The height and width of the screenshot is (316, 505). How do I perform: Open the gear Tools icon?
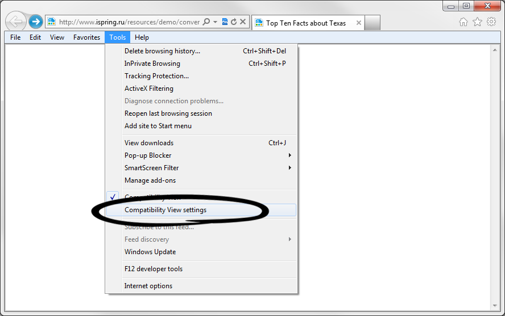click(491, 22)
